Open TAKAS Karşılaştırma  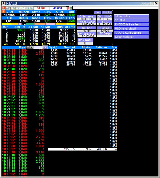point(131,33)
